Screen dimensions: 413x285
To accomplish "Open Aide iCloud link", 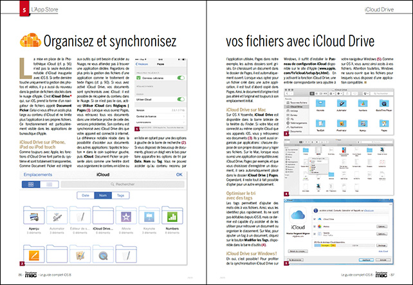I will pos(383,252).
